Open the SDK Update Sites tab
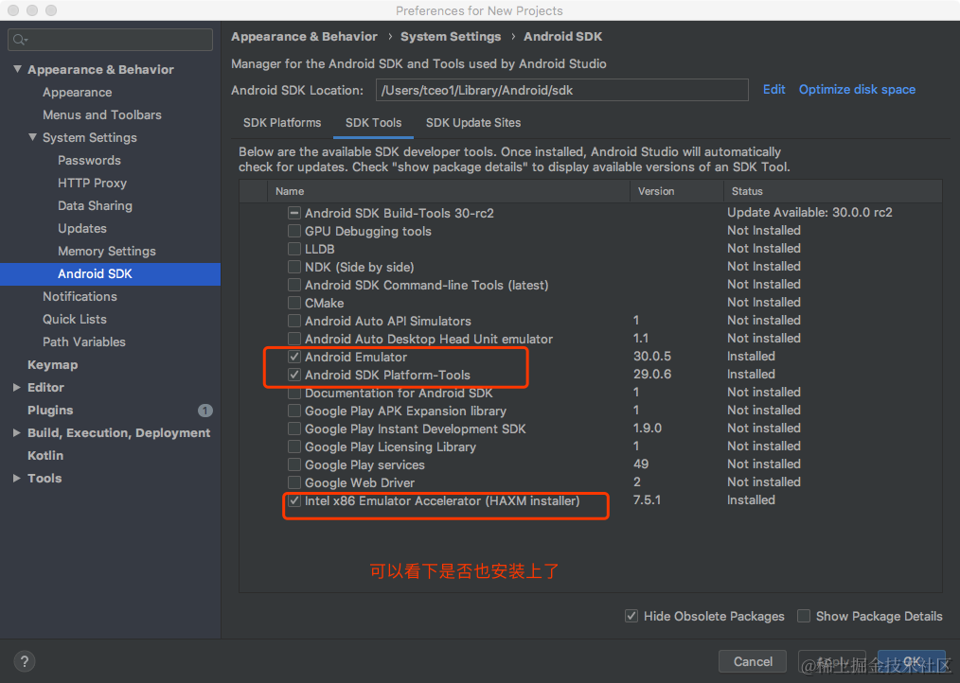960x683 pixels. [473, 122]
